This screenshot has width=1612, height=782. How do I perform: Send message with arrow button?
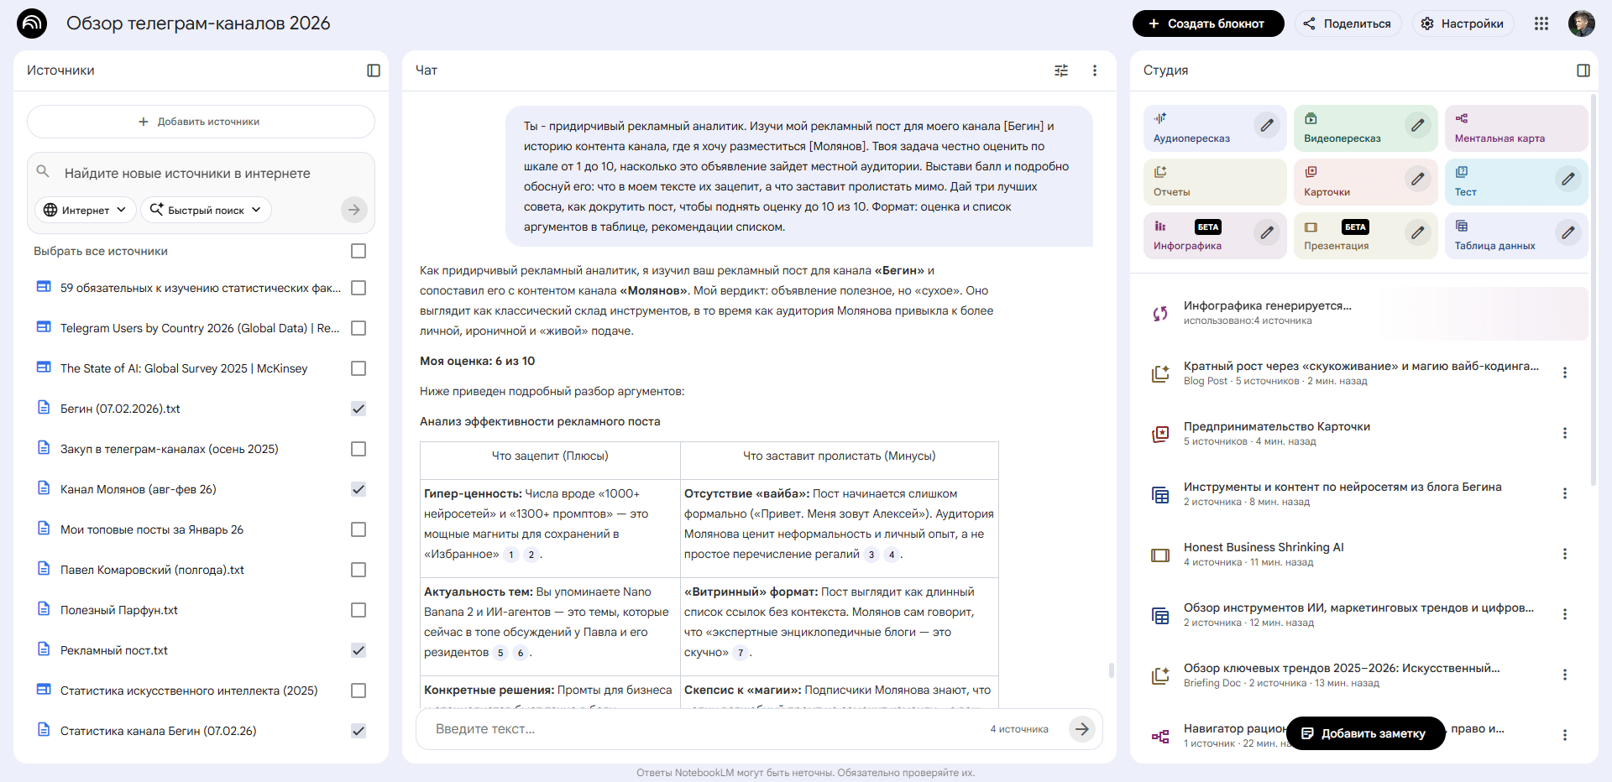(x=1081, y=729)
